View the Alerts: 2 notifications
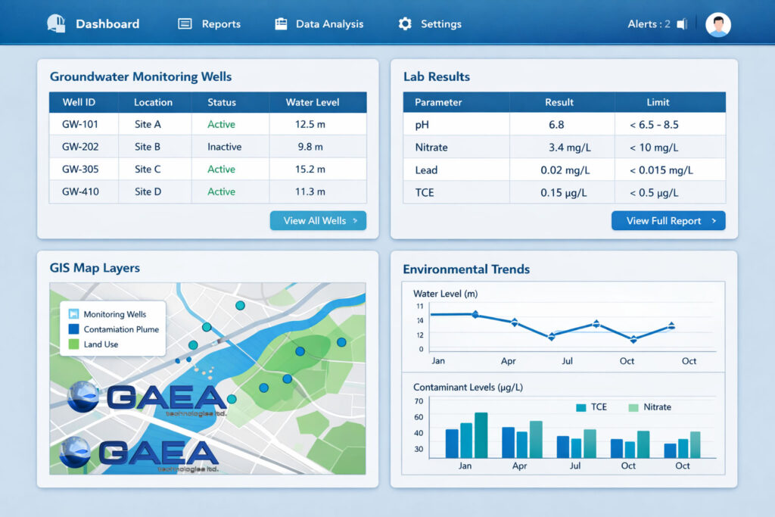Viewport: 775px width, 517px height. click(x=649, y=23)
